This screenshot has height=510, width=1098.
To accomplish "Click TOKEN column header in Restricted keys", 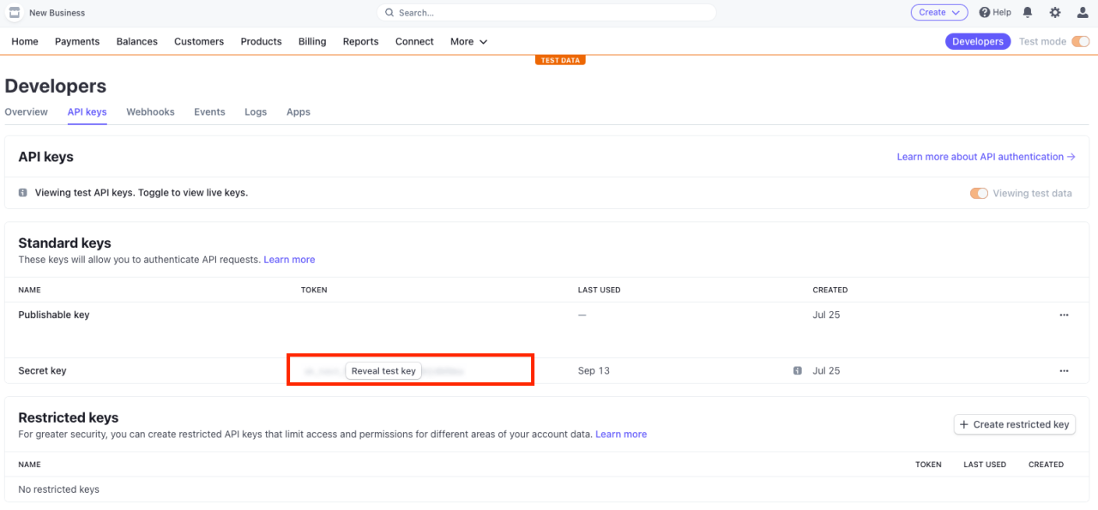I will pos(928,465).
